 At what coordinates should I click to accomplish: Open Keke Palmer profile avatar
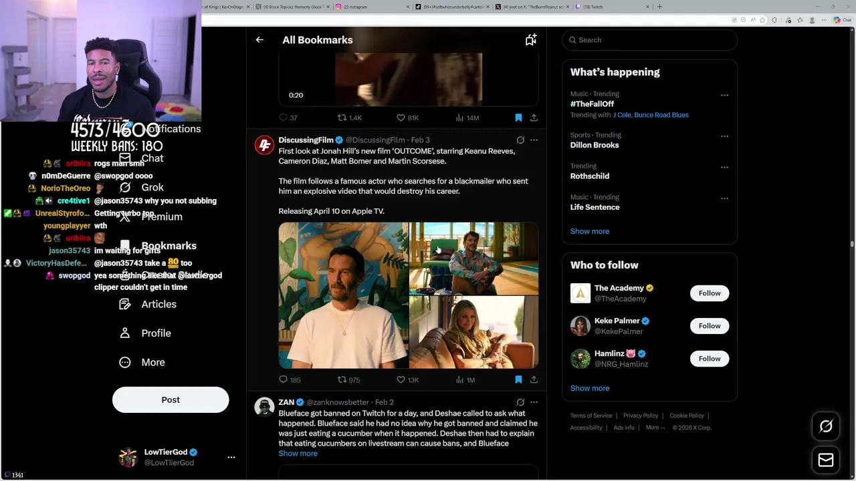click(x=580, y=326)
